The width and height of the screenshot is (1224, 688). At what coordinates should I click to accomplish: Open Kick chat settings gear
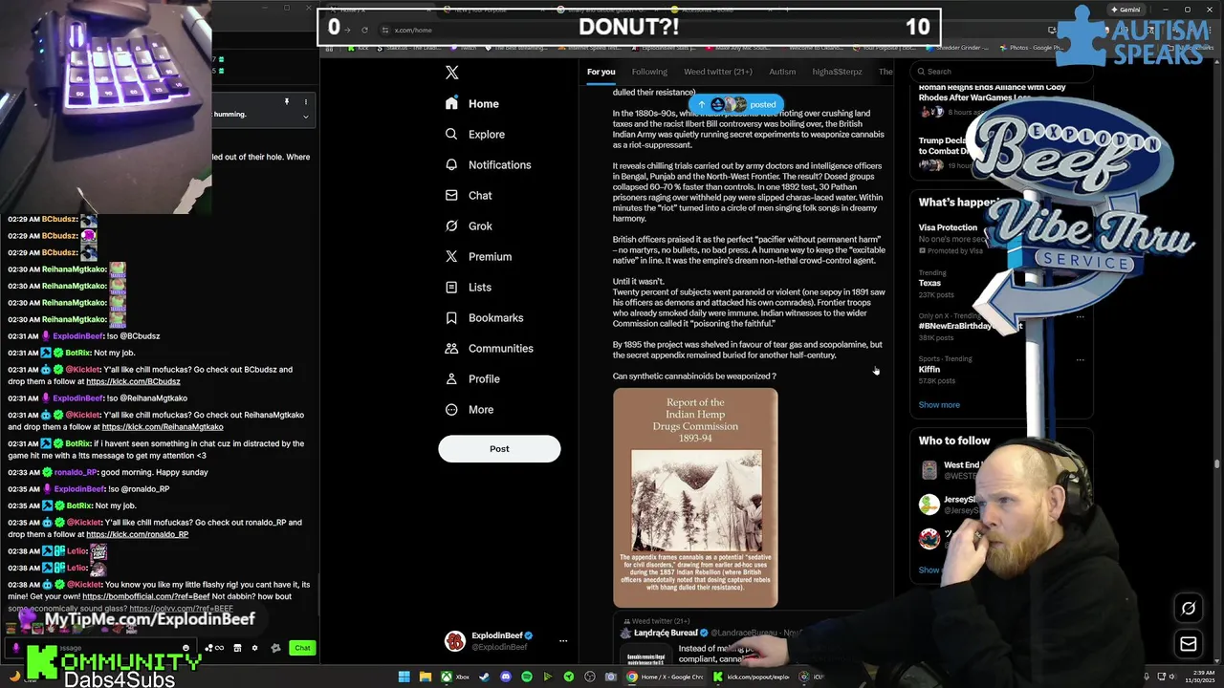(254, 648)
